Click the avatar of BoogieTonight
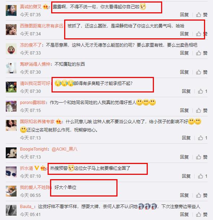Viewport: 213px width, 220px height. click(11, 153)
